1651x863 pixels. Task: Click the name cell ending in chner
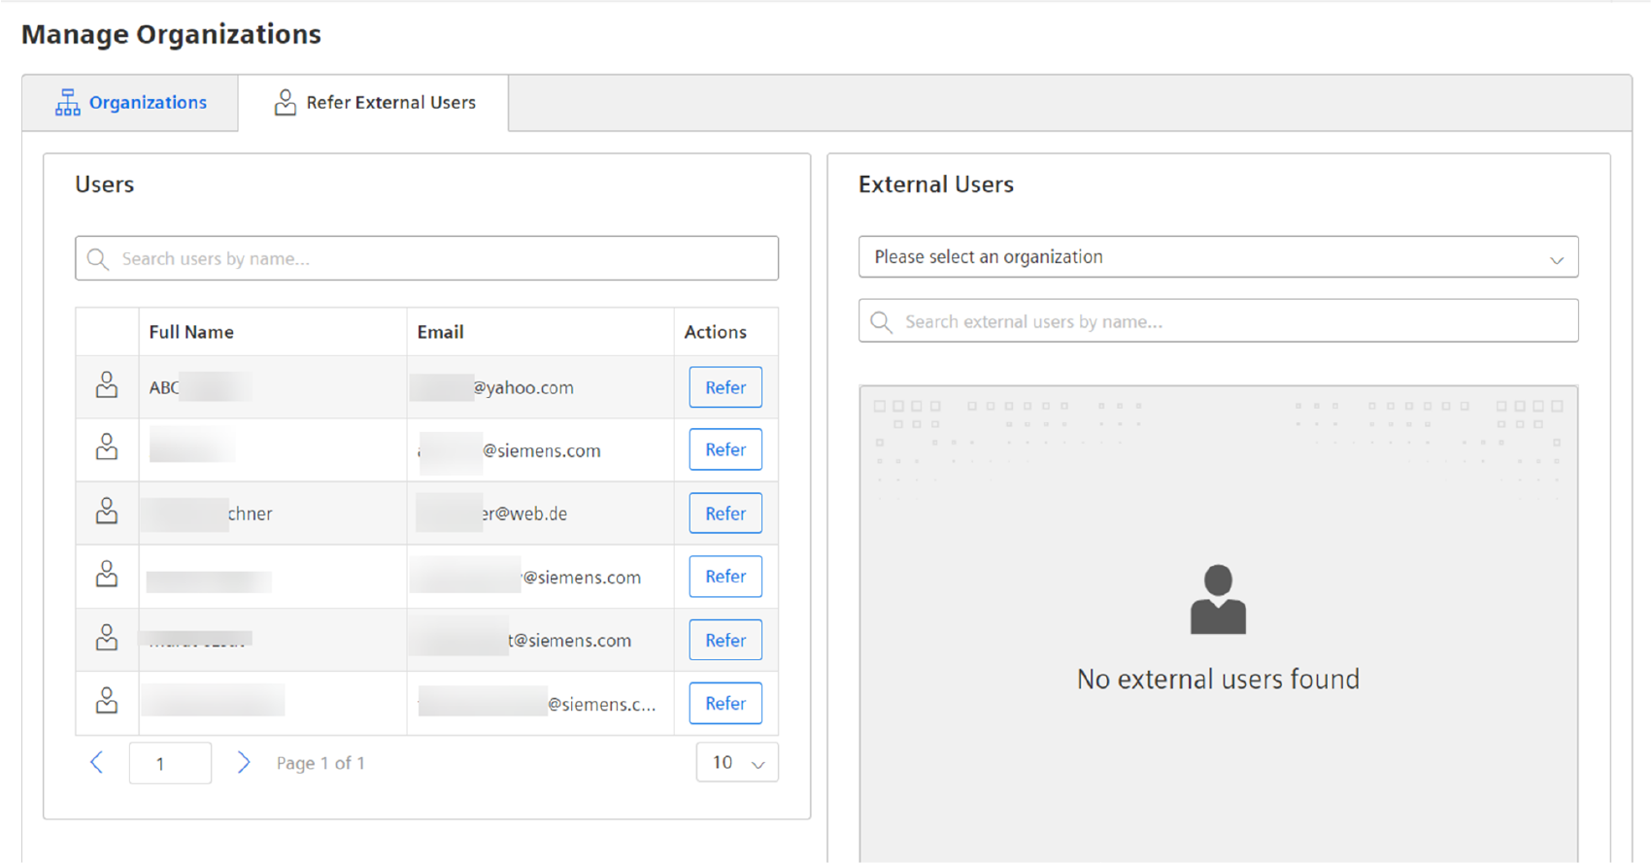pos(273,514)
